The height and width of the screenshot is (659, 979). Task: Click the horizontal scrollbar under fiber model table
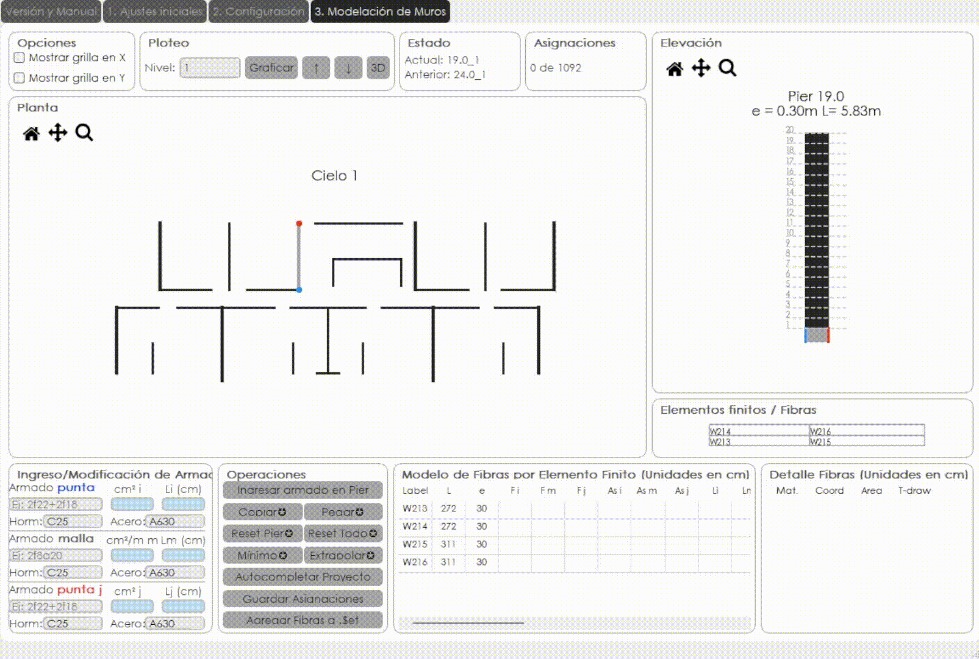(x=468, y=623)
